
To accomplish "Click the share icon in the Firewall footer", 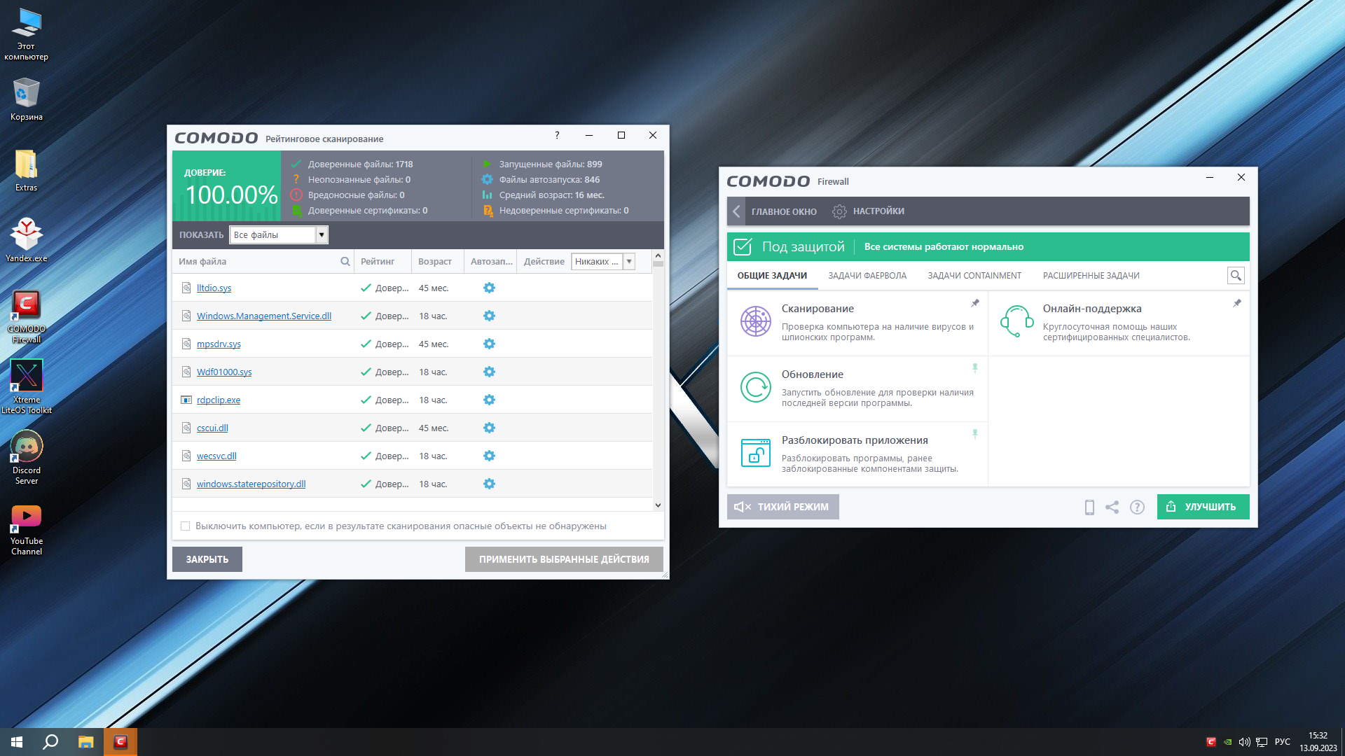I will click(x=1112, y=507).
